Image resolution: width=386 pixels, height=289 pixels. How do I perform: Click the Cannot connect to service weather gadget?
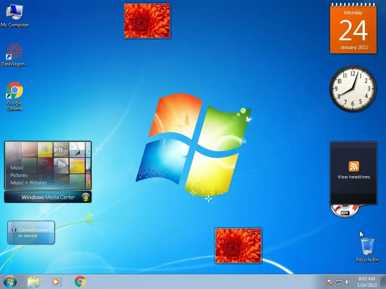pos(31,233)
